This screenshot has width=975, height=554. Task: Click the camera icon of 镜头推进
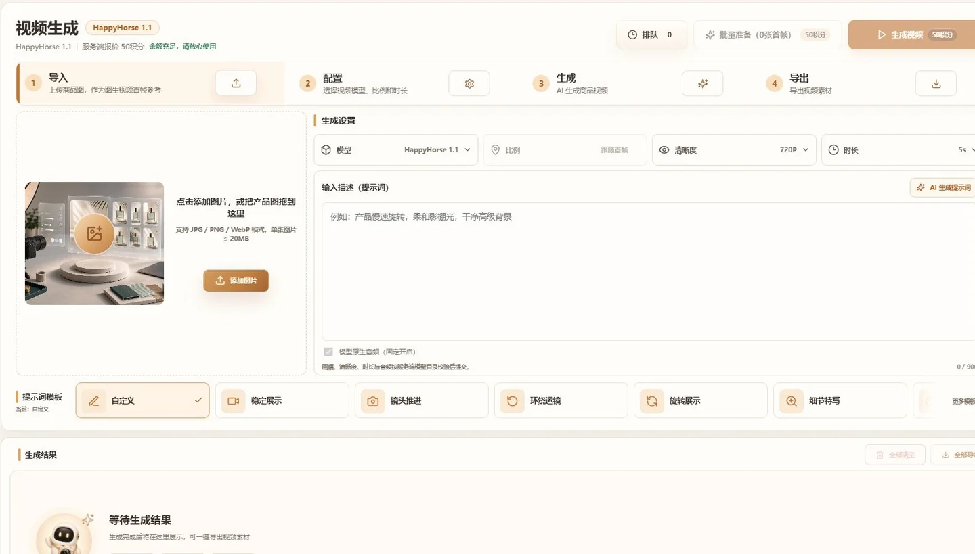373,400
